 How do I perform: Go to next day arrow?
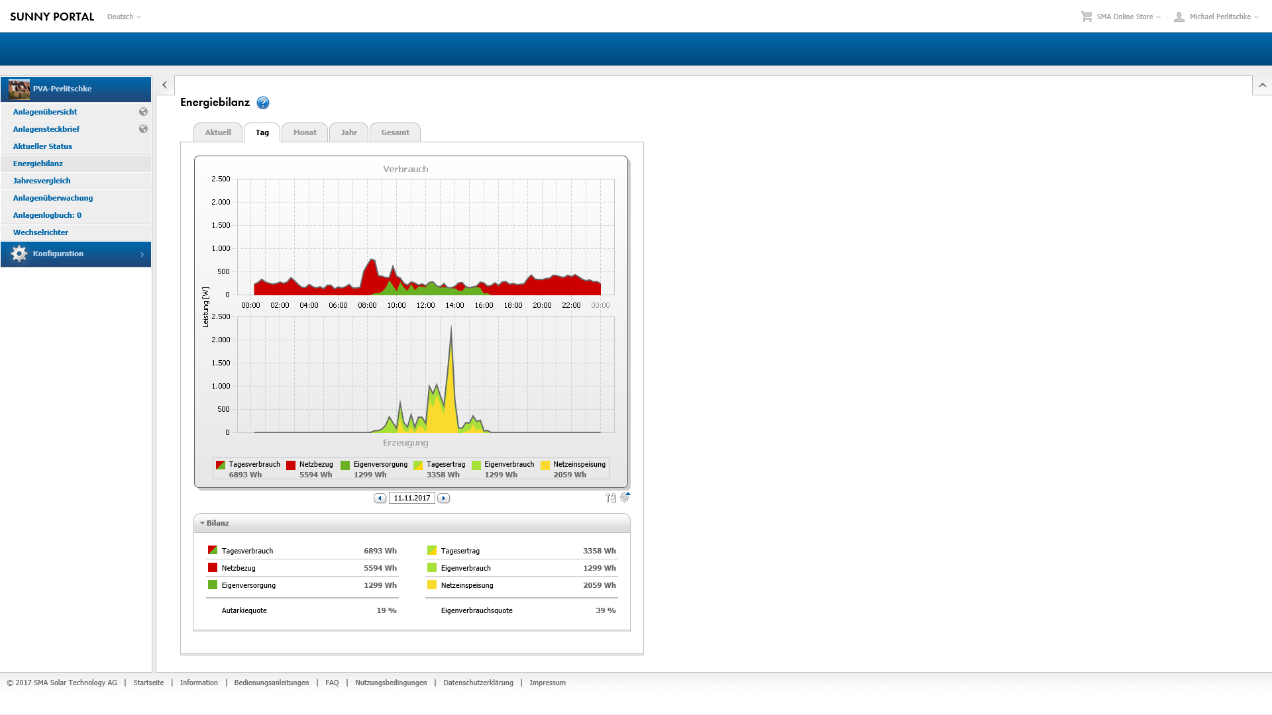click(444, 499)
